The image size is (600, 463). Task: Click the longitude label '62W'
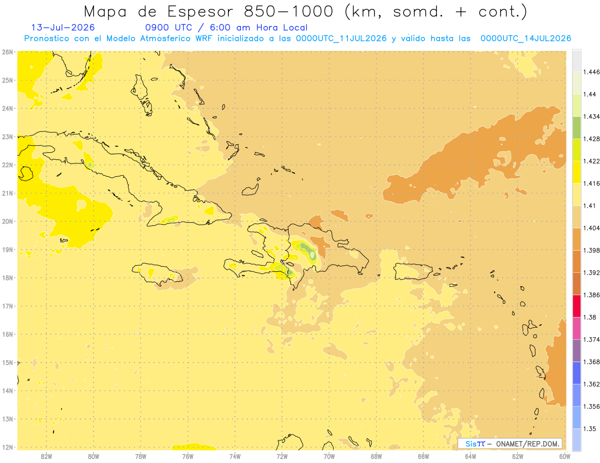click(517, 456)
